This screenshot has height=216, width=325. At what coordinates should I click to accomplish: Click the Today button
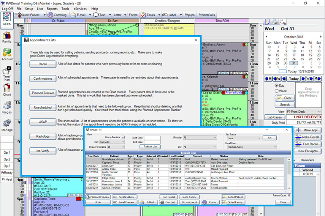294,79
